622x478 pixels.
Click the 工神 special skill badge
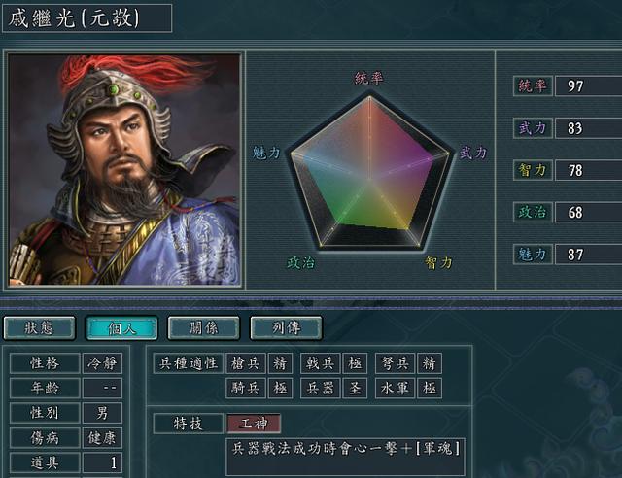pyautogui.click(x=254, y=424)
